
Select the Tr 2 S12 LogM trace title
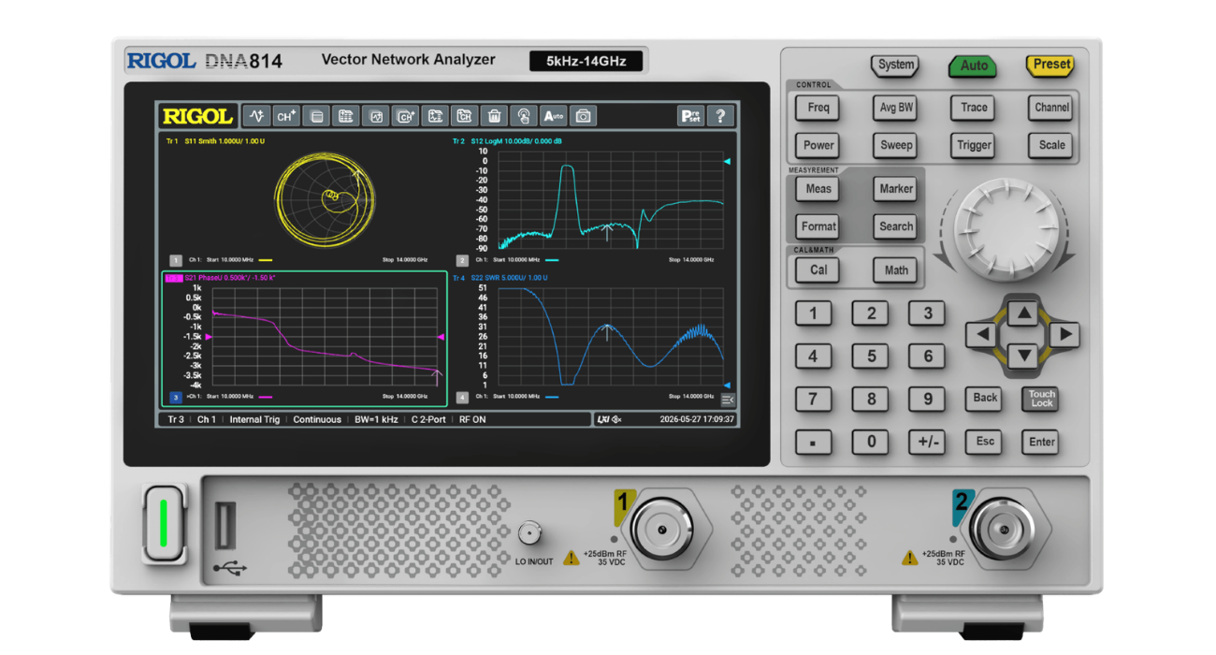pos(507,141)
